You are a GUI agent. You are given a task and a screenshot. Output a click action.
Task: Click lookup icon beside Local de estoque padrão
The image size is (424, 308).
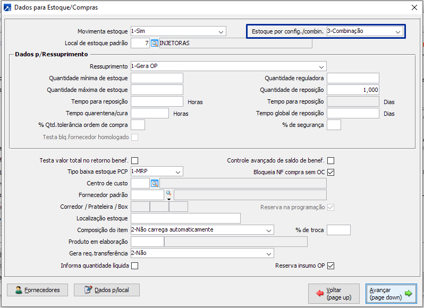tap(155, 43)
